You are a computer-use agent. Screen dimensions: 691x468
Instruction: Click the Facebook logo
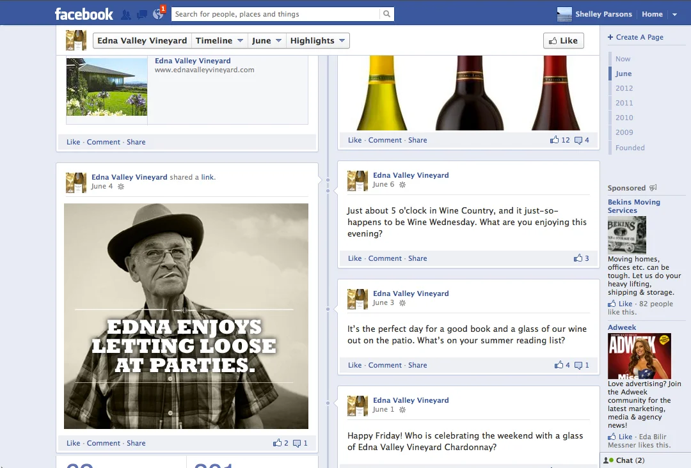coord(84,14)
